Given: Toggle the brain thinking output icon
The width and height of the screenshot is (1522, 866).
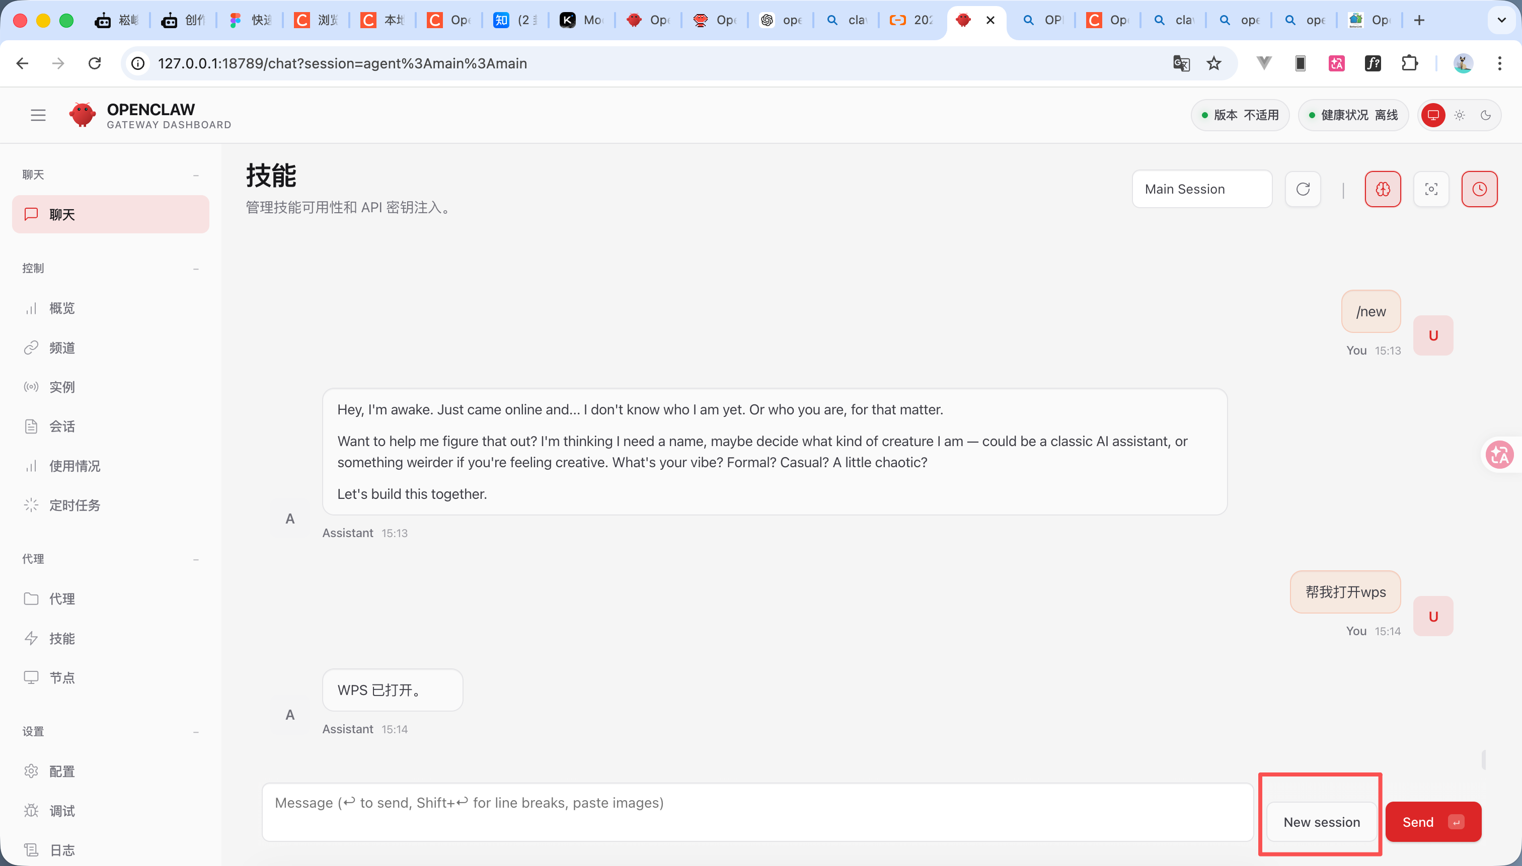Looking at the screenshot, I should [x=1382, y=189].
